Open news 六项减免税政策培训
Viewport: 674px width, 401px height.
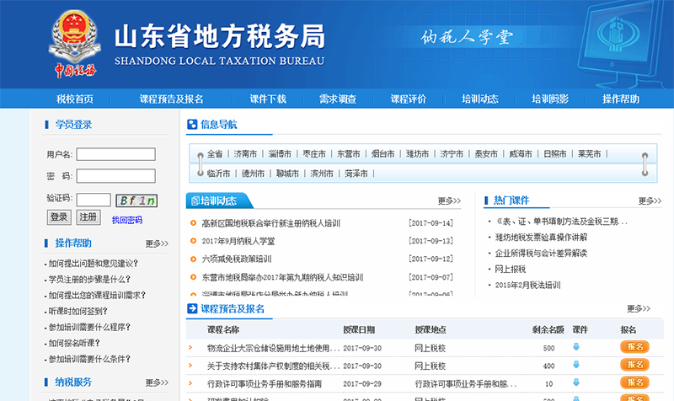[x=237, y=259]
